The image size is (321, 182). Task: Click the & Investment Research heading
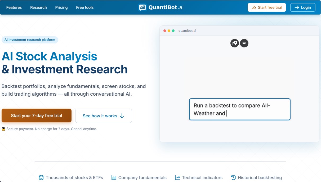pyautogui.click(x=65, y=69)
